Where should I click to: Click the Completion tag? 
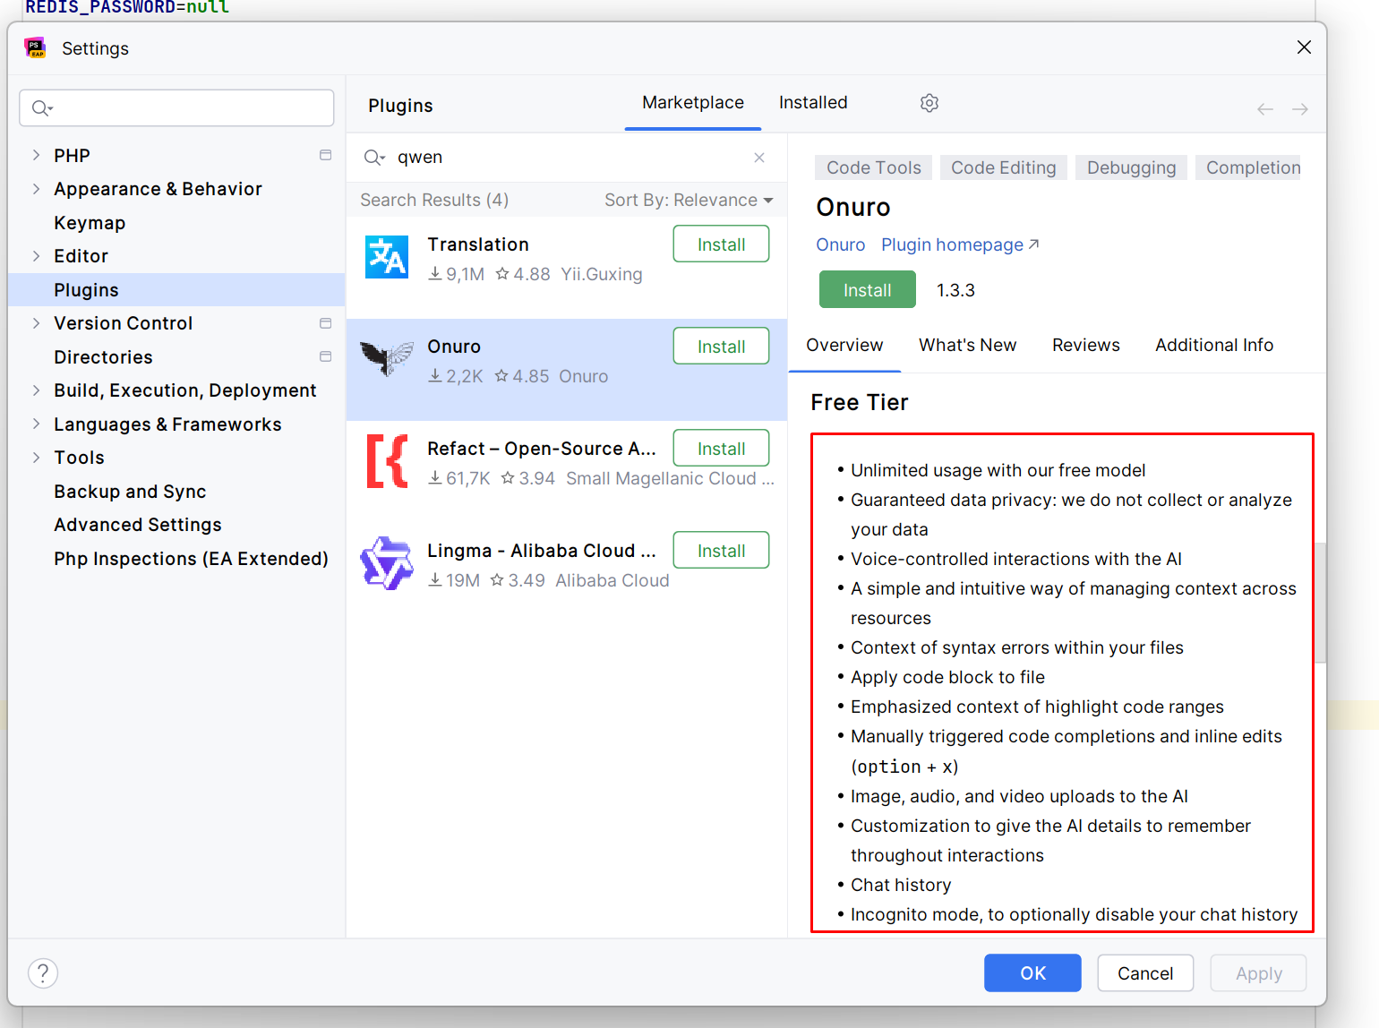[x=1249, y=168]
